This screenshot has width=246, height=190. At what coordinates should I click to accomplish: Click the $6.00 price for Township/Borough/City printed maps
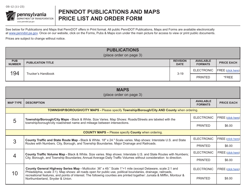click(228, 125)
